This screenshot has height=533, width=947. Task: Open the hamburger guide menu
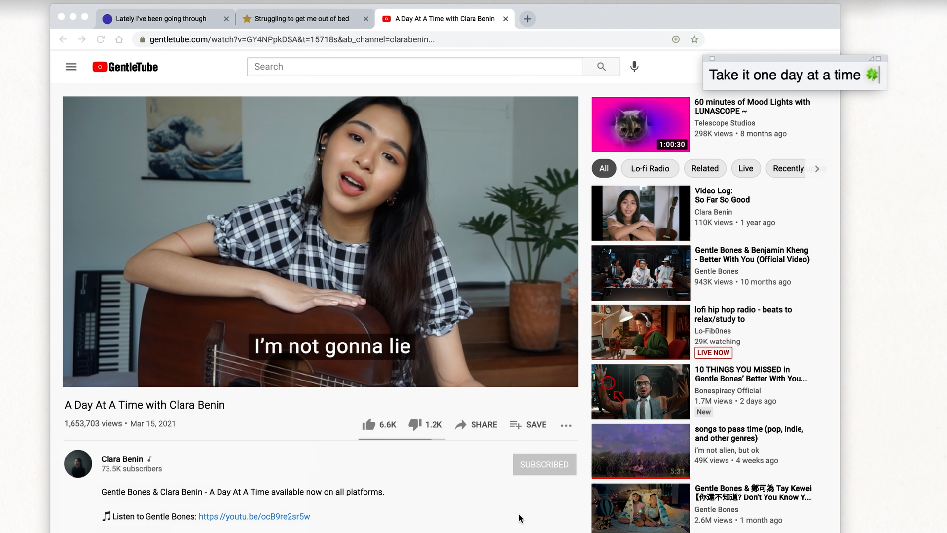(x=71, y=67)
